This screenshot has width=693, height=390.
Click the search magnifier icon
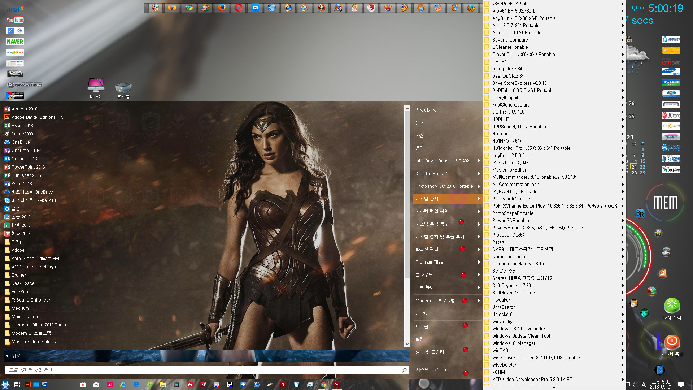pos(404,370)
